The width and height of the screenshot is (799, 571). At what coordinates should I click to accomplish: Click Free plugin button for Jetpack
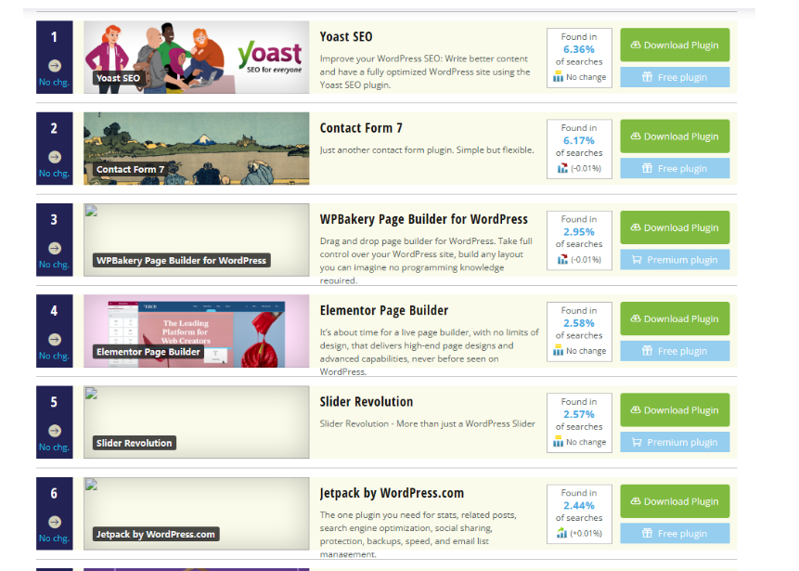pos(675,533)
